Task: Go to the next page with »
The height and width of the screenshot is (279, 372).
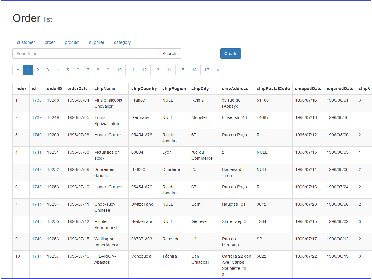Action: pos(218,70)
